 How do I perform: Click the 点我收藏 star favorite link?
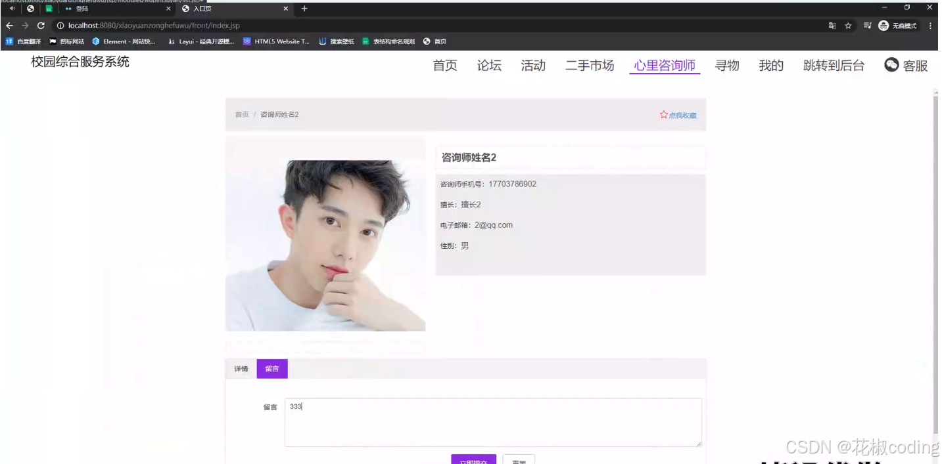pyautogui.click(x=678, y=115)
